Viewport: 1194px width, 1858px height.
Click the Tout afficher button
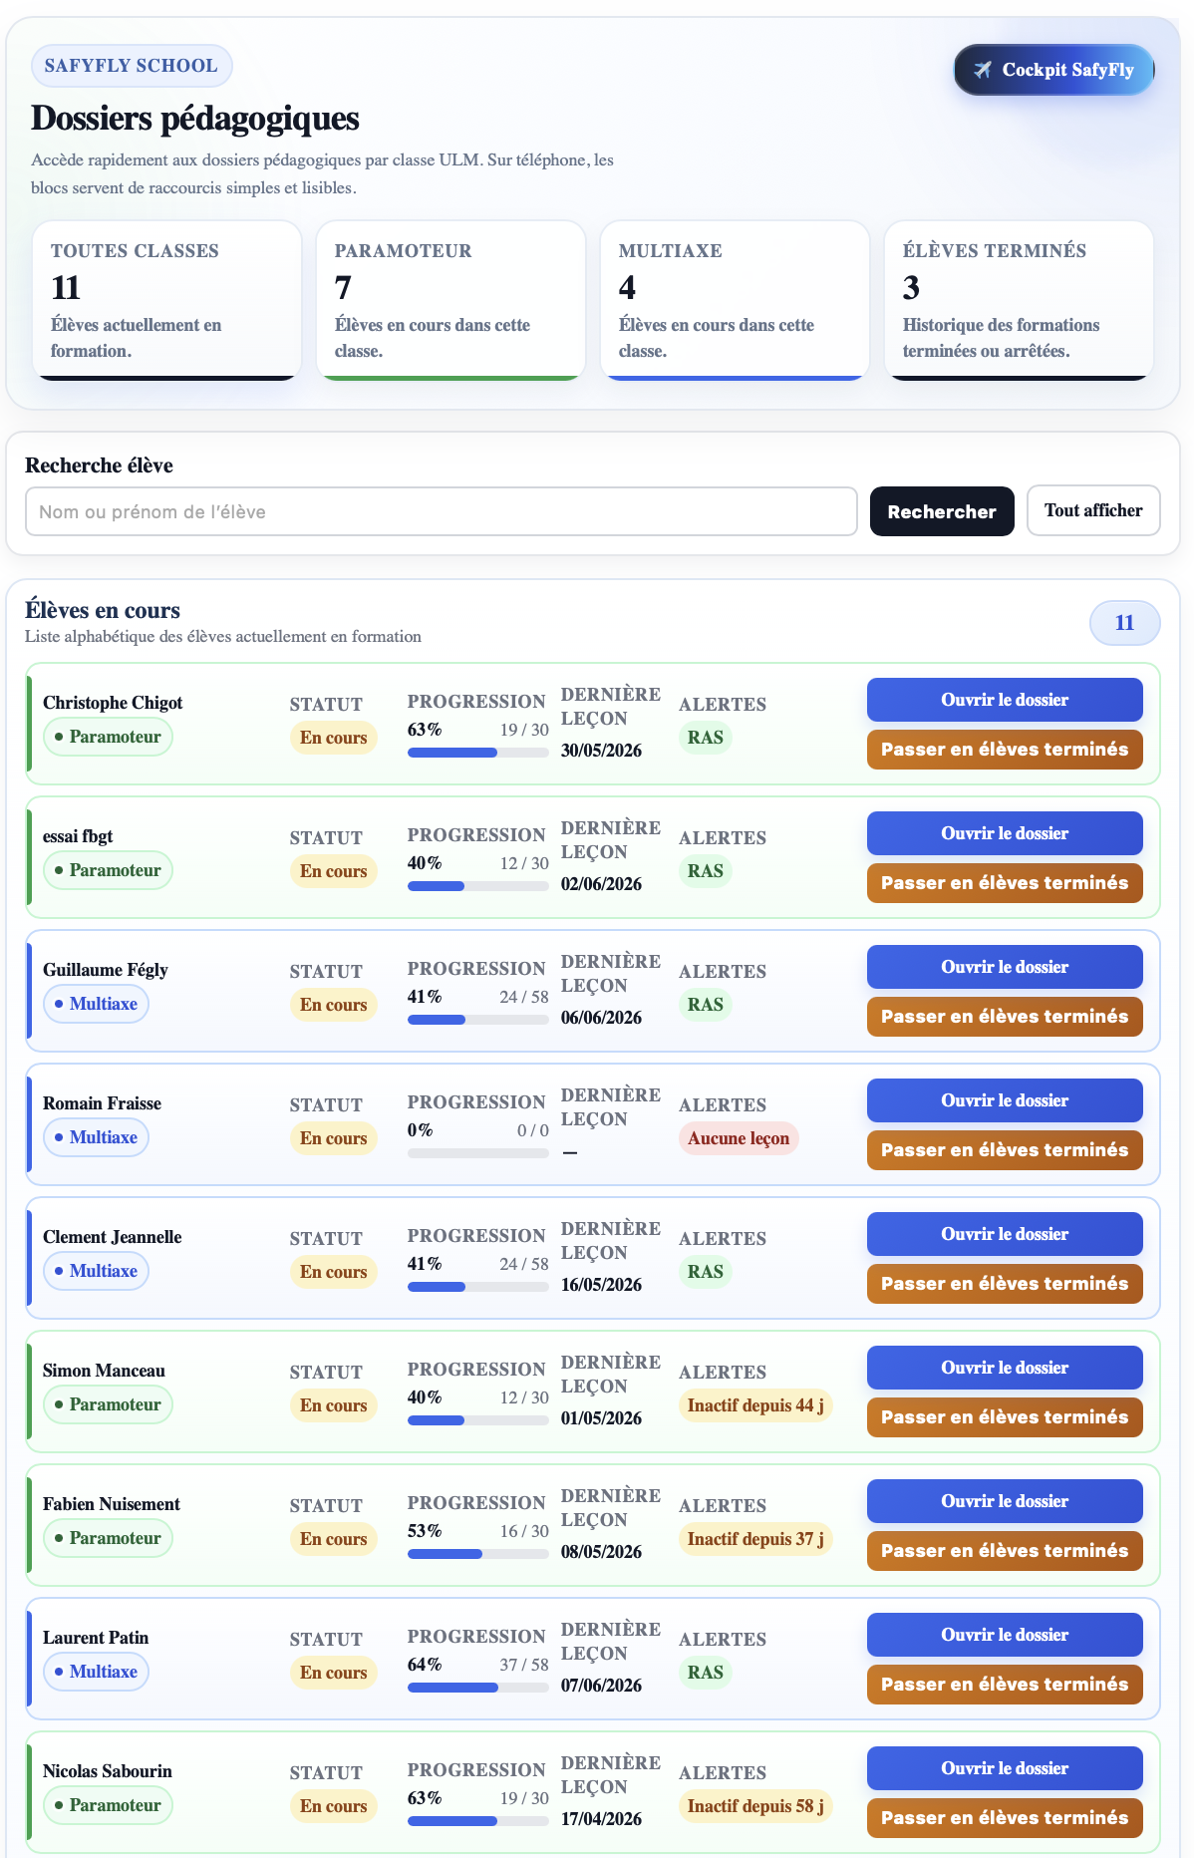(1093, 510)
